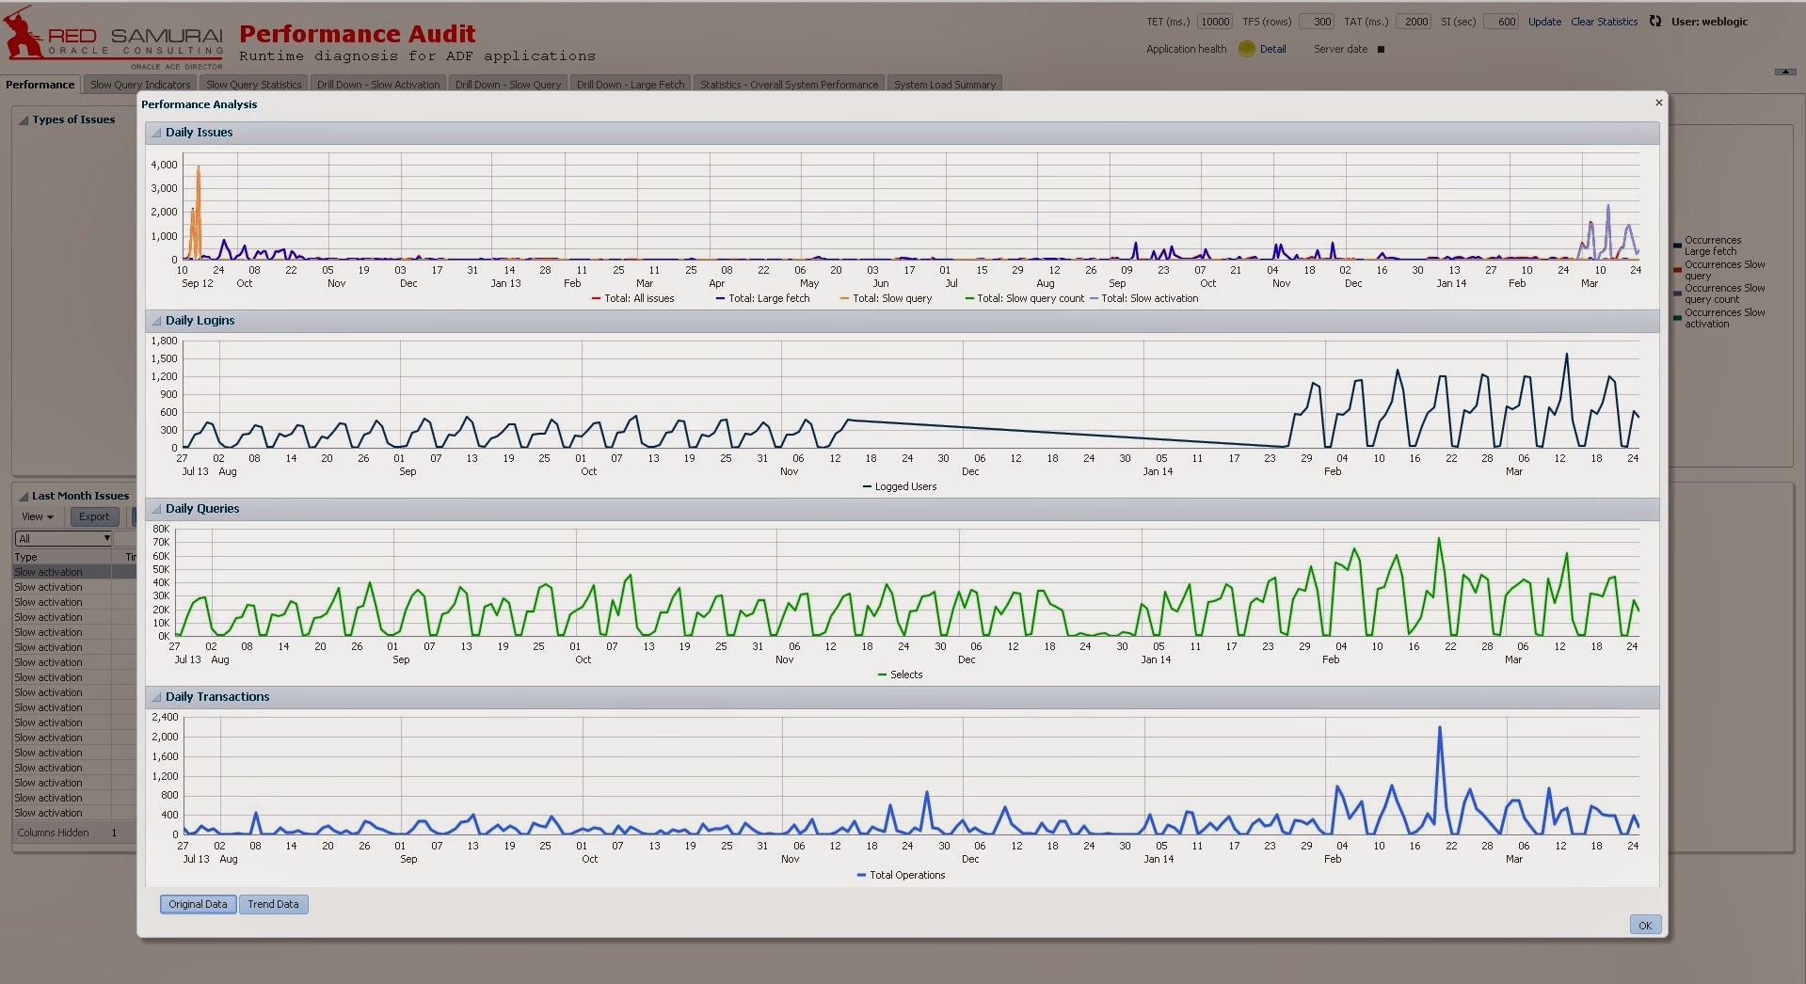1806x984 pixels.
Task: Click the Total: Slow query count legend
Action: [x=1024, y=298]
